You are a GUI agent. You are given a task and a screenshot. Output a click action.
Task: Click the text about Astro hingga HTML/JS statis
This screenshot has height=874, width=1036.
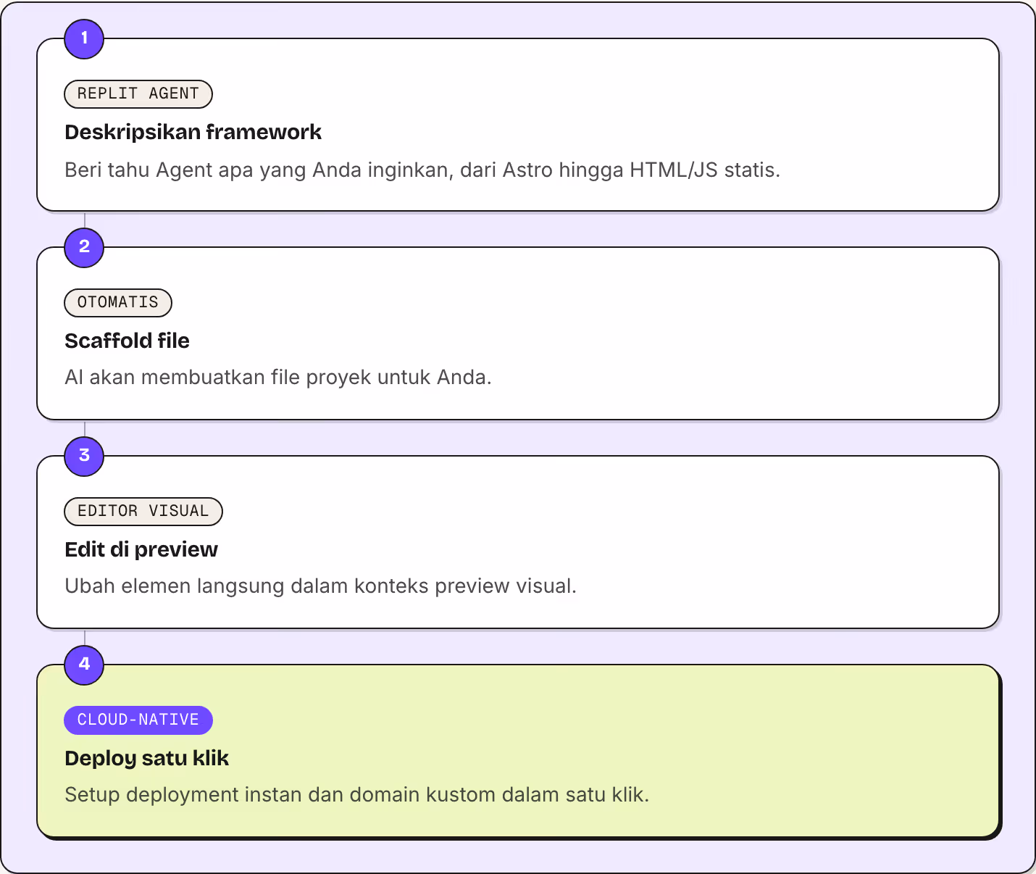[422, 170]
